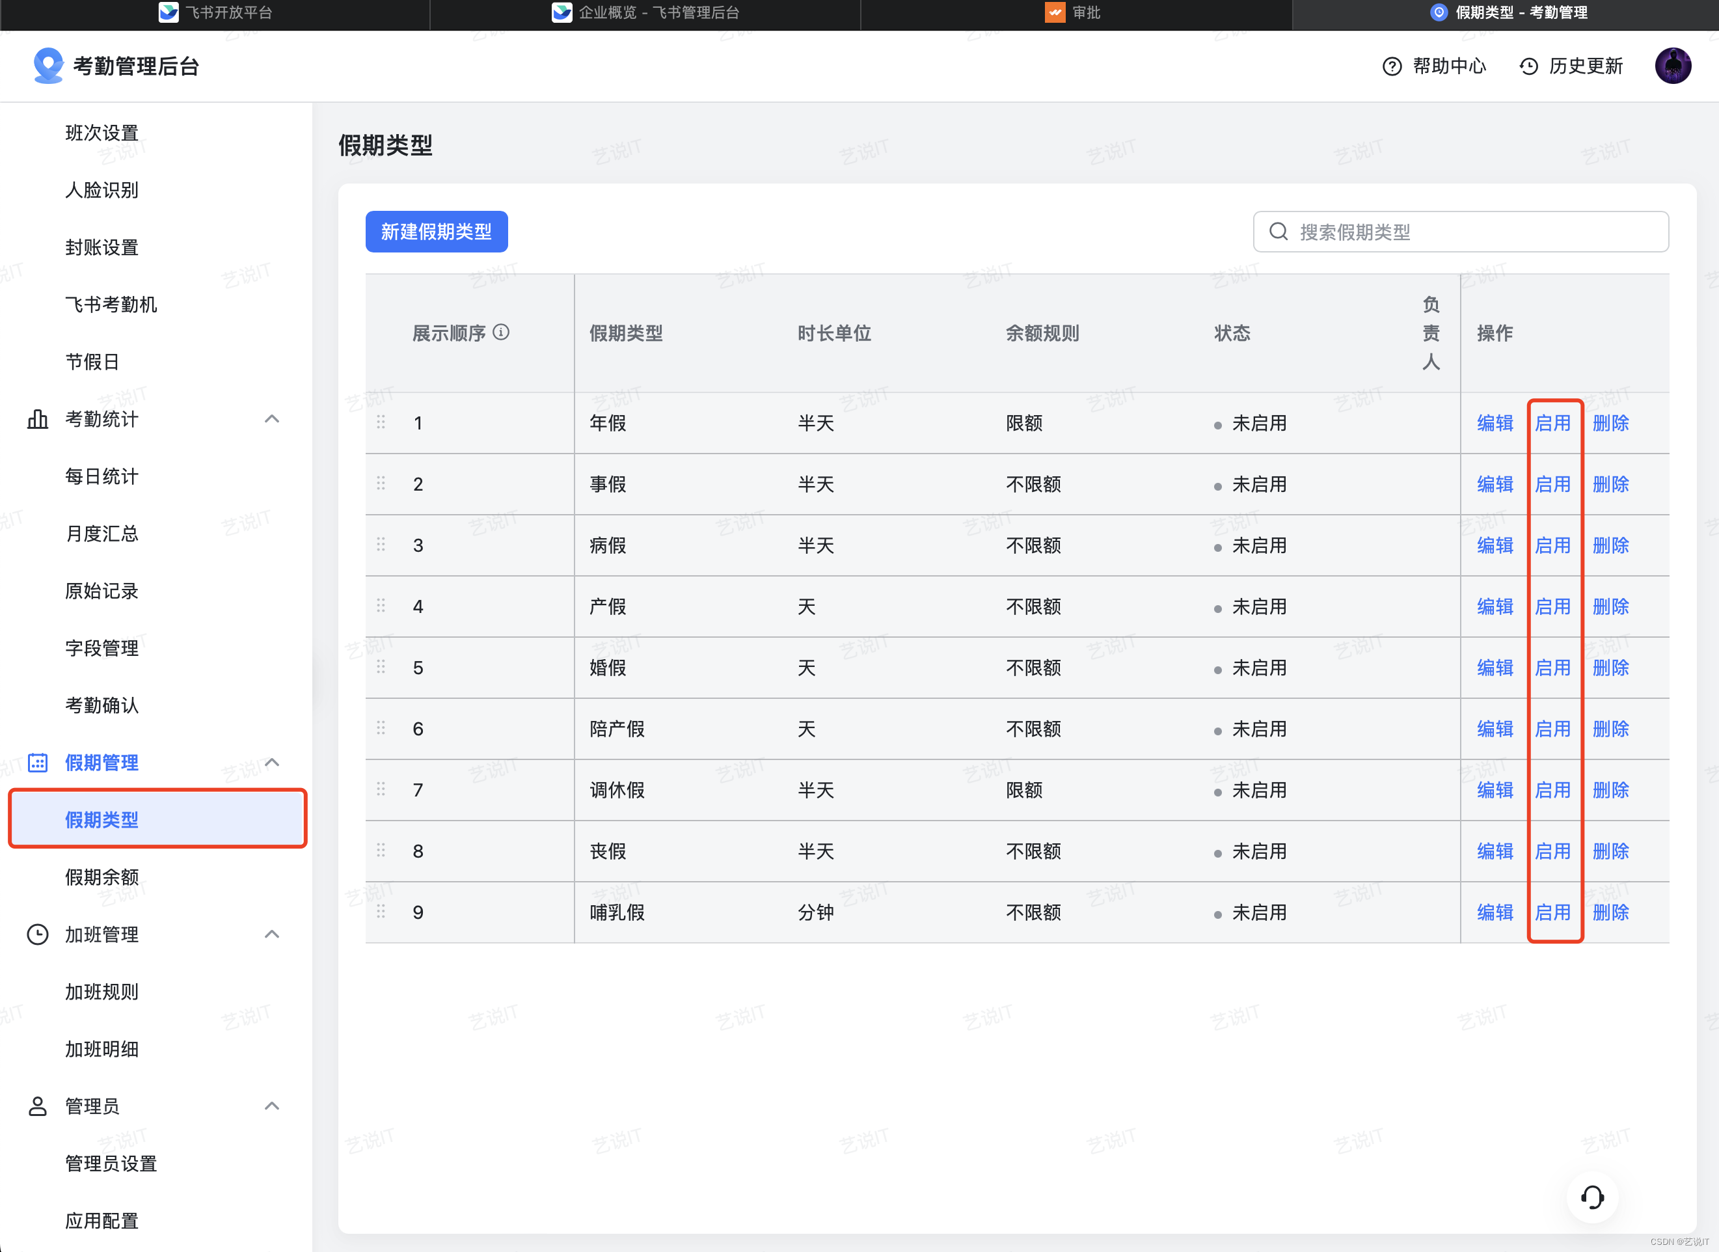Open 假期余额 in the sidebar menu
This screenshot has height=1252, width=1719.
(102, 877)
